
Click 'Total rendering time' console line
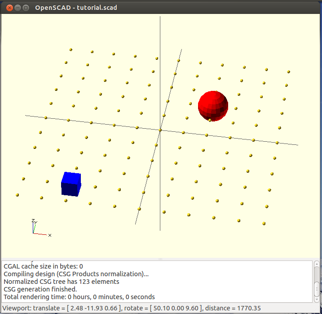[79, 297]
